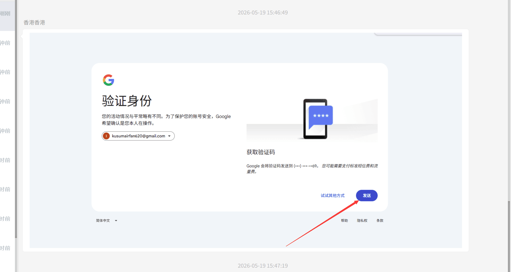Open the 试试其他方式 link

[x=332, y=195]
